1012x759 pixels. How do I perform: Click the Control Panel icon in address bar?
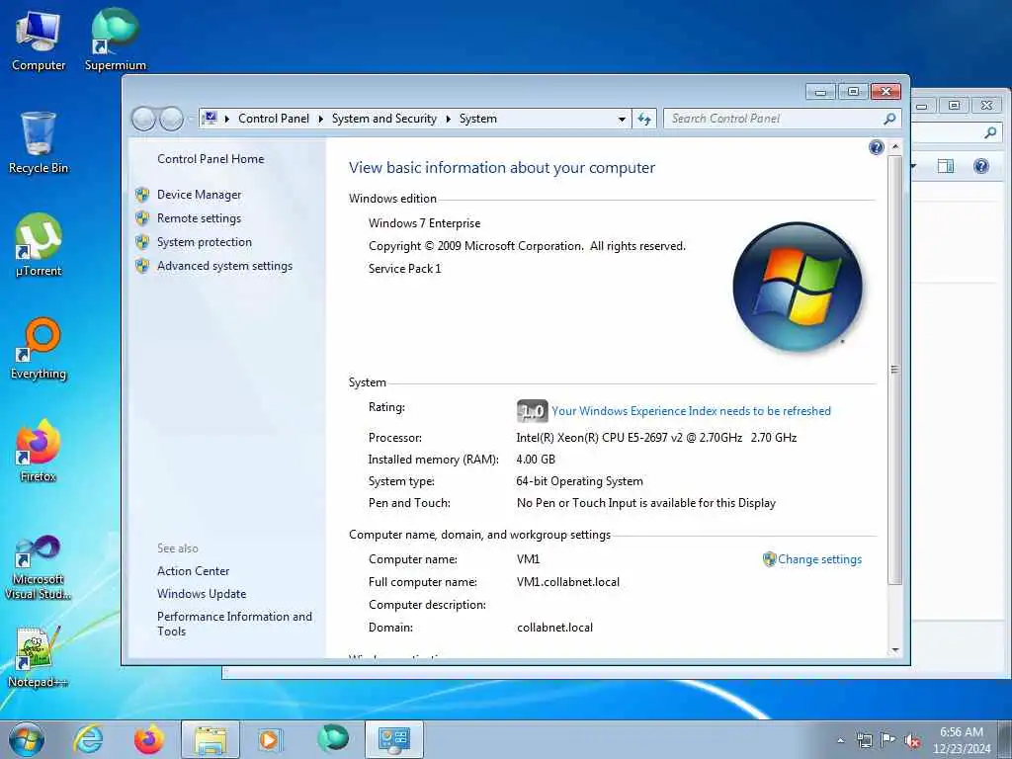point(210,119)
